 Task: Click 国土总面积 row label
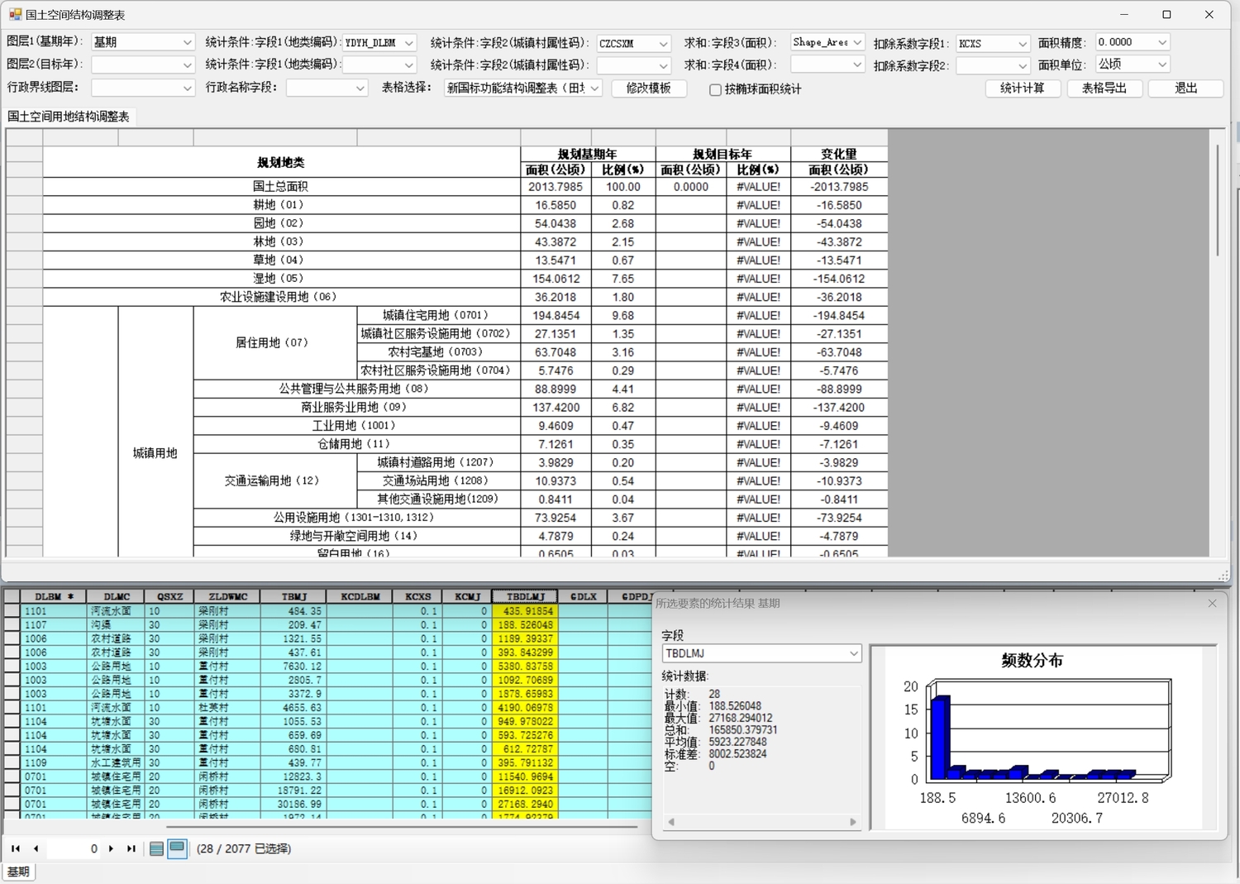(x=281, y=187)
